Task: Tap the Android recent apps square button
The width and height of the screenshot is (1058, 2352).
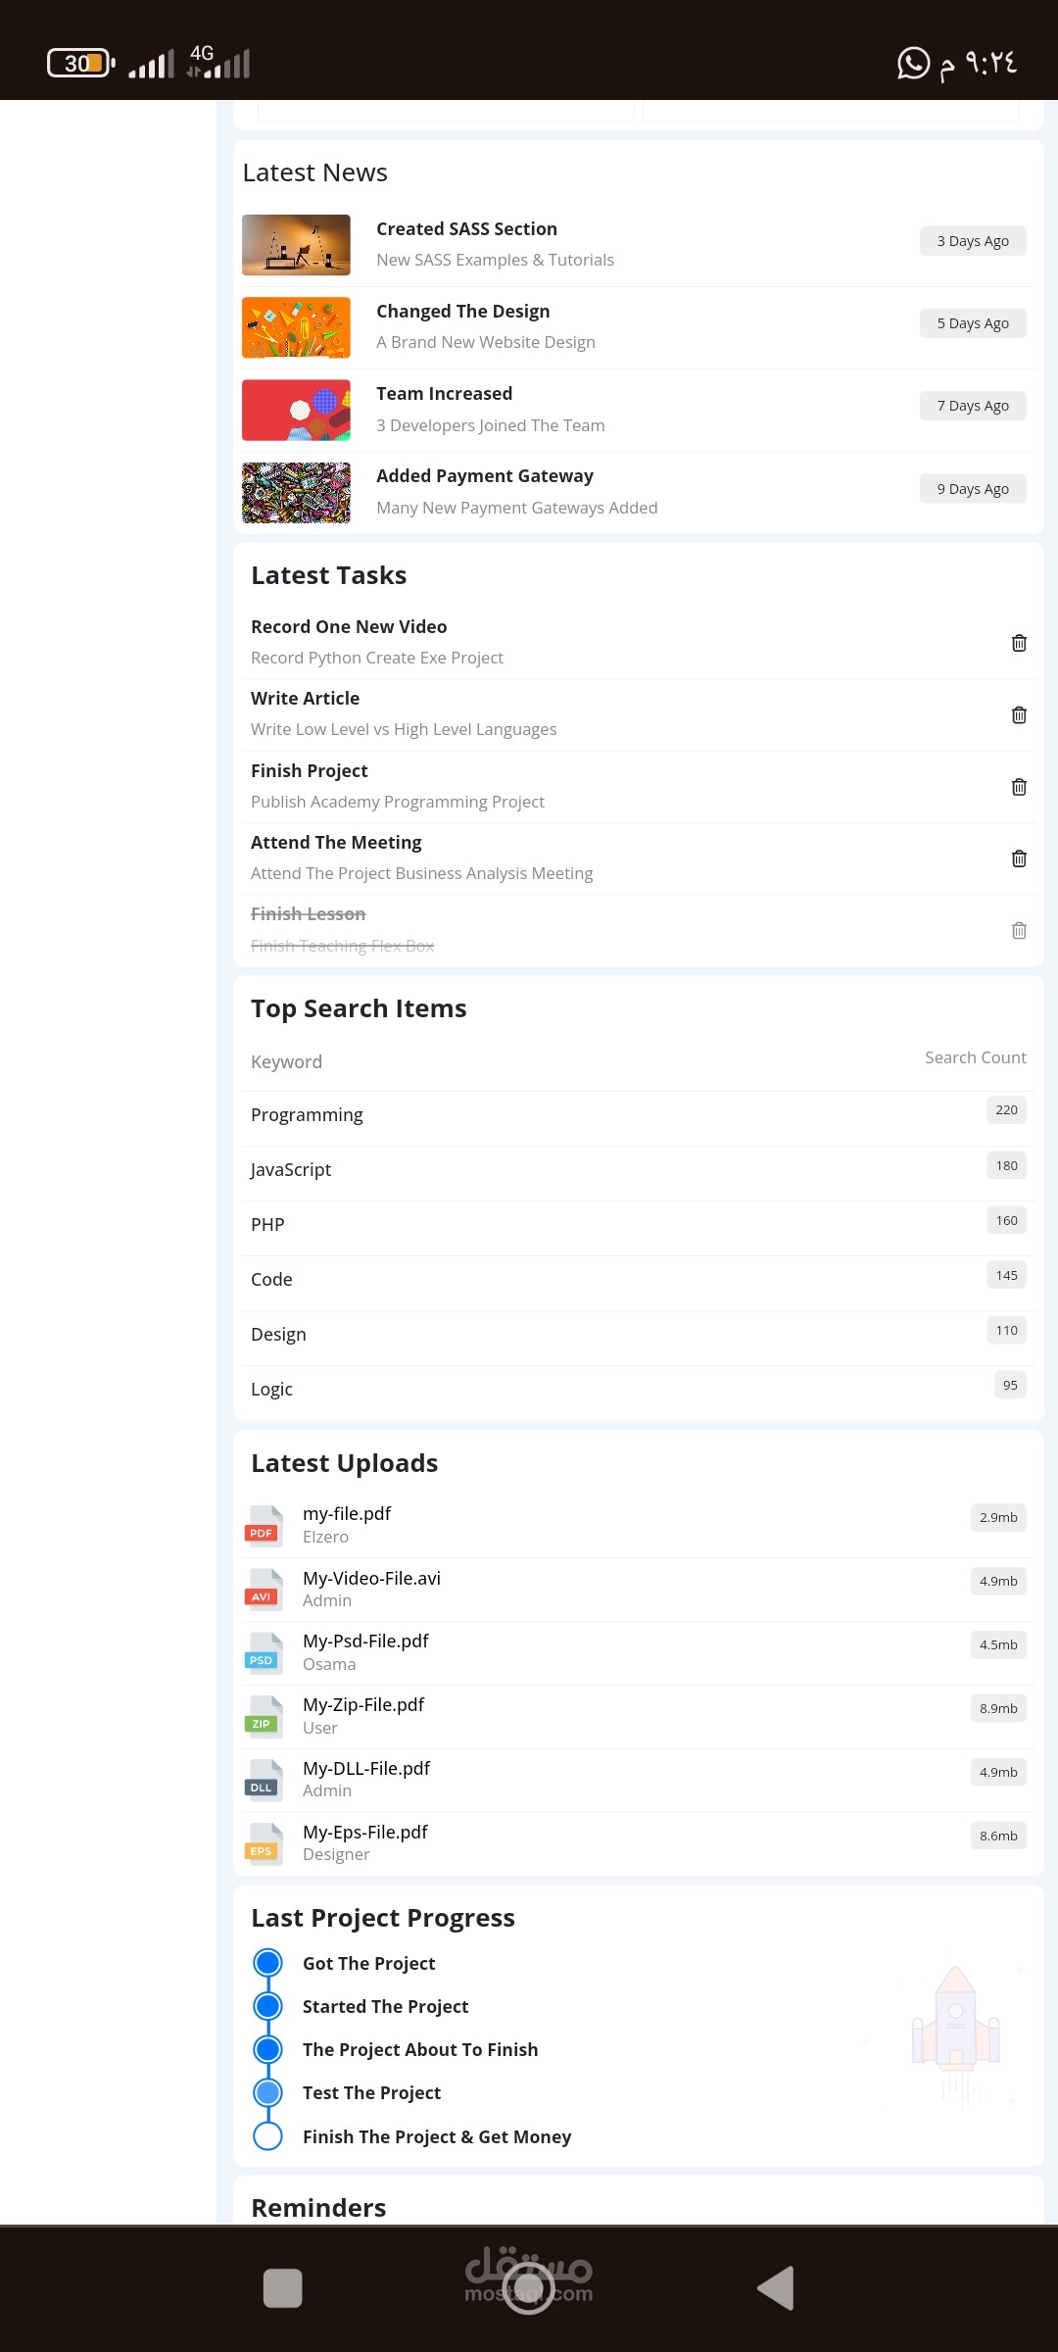Action: (x=282, y=2288)
